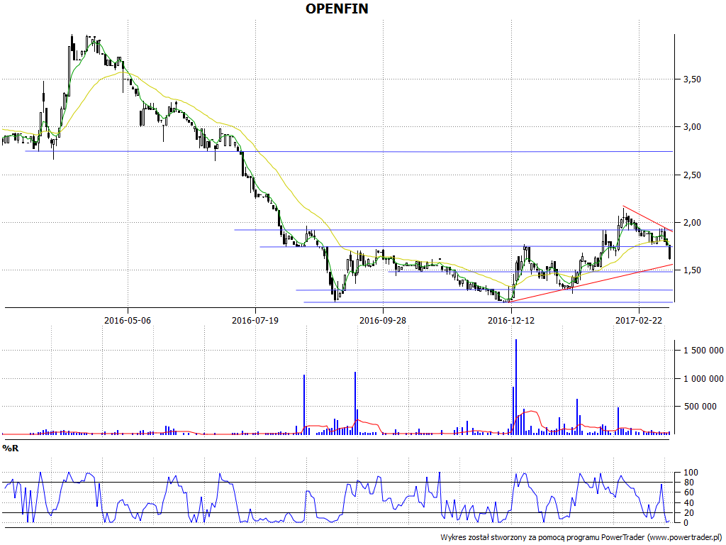Click the PowerTrader credit text
This screenshot has width=726, height=545.
581,537
